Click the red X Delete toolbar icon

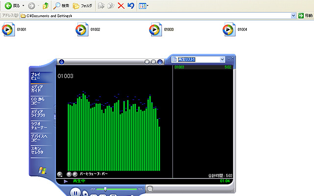(121, 6)
